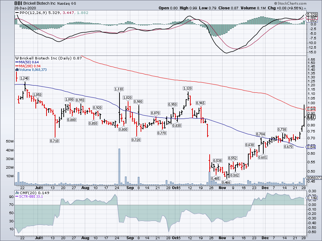Click the 0.980 price annotation

138,102
